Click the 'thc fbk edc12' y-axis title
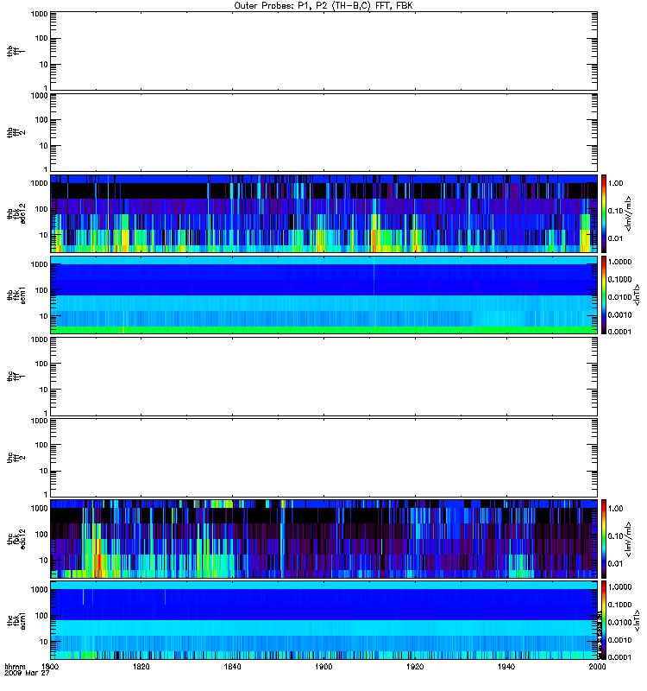The width and height of the screenshot is (647, 691). pyautogui.click(x=16, y=538)
